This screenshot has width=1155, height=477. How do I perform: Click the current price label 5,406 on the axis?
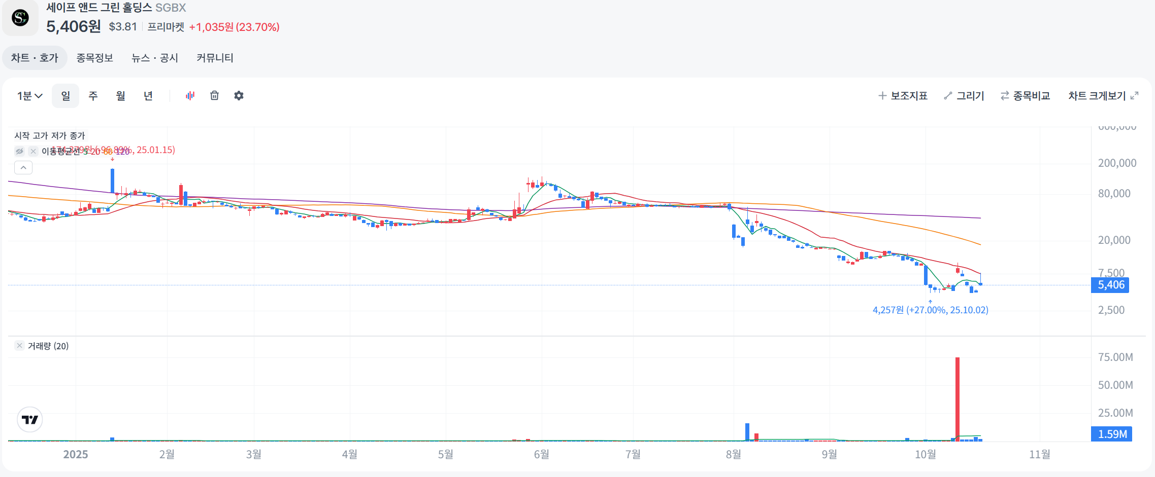[1110, 285]
